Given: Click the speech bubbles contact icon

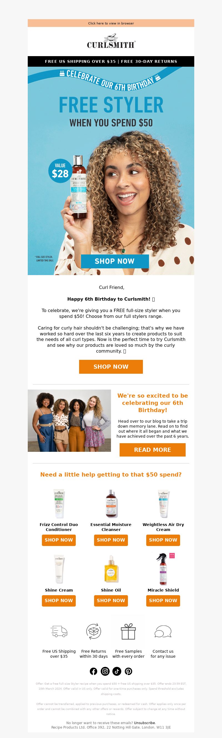Looking at the screenshot, I should coord(163,631).
